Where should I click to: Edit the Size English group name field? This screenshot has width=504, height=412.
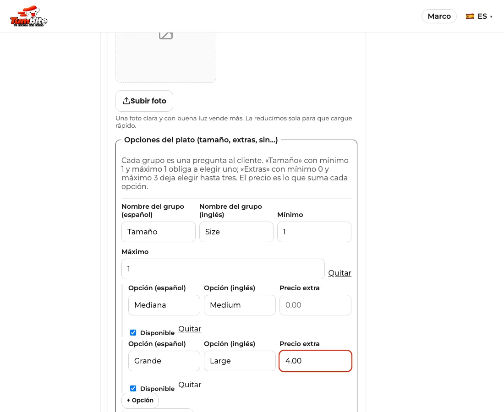pyautogui.click(x=236, y=232)
